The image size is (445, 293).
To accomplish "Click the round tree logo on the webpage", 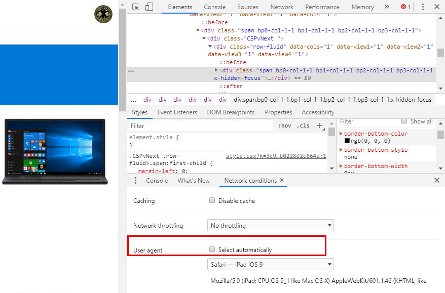I will click(x=103, y=14).
